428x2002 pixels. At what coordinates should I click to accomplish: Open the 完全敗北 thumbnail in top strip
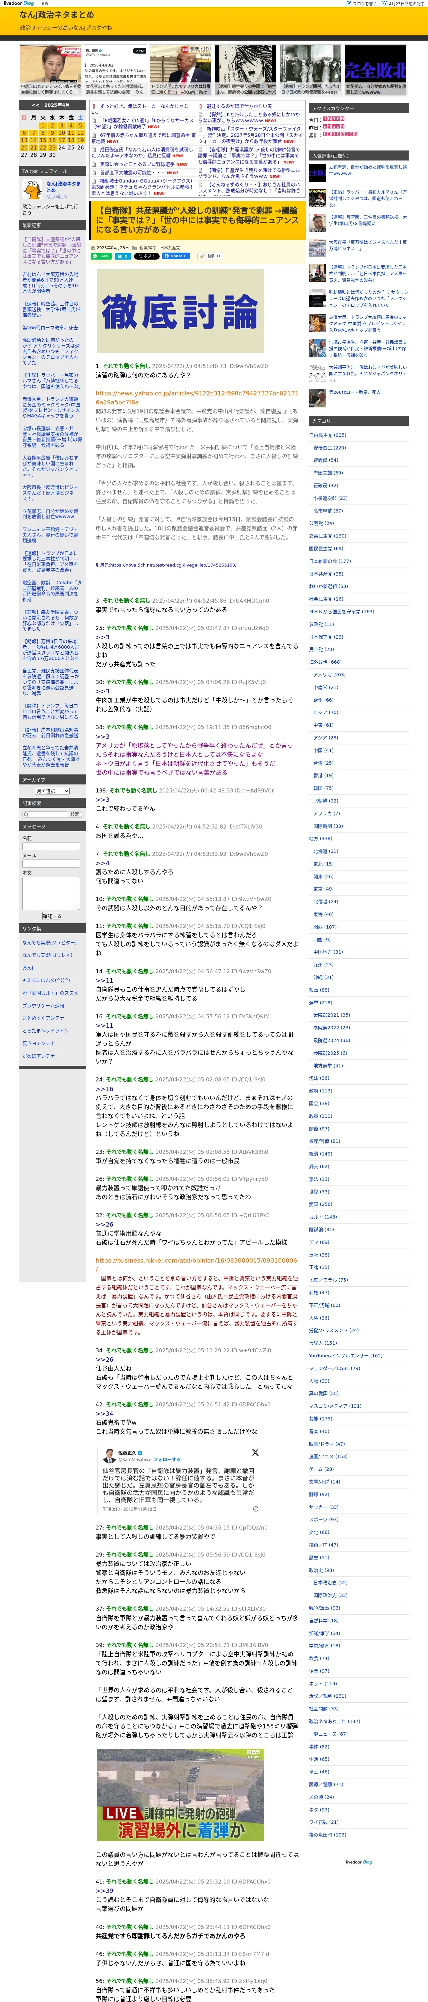tap(376, 70)
